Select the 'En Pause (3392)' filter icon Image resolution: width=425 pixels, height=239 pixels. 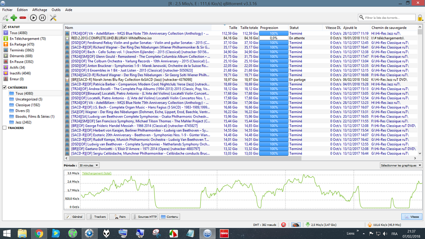click(6, 62)
